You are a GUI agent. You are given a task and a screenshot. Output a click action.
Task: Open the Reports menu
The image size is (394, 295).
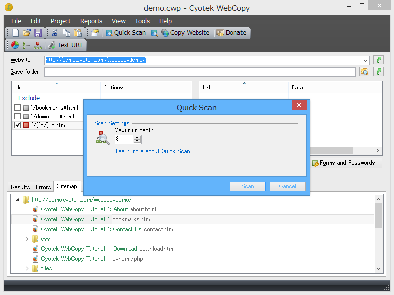91,21
